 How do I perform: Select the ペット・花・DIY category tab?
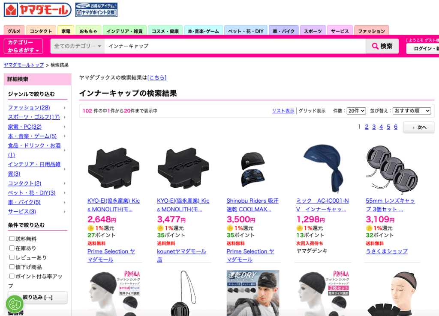246,30
